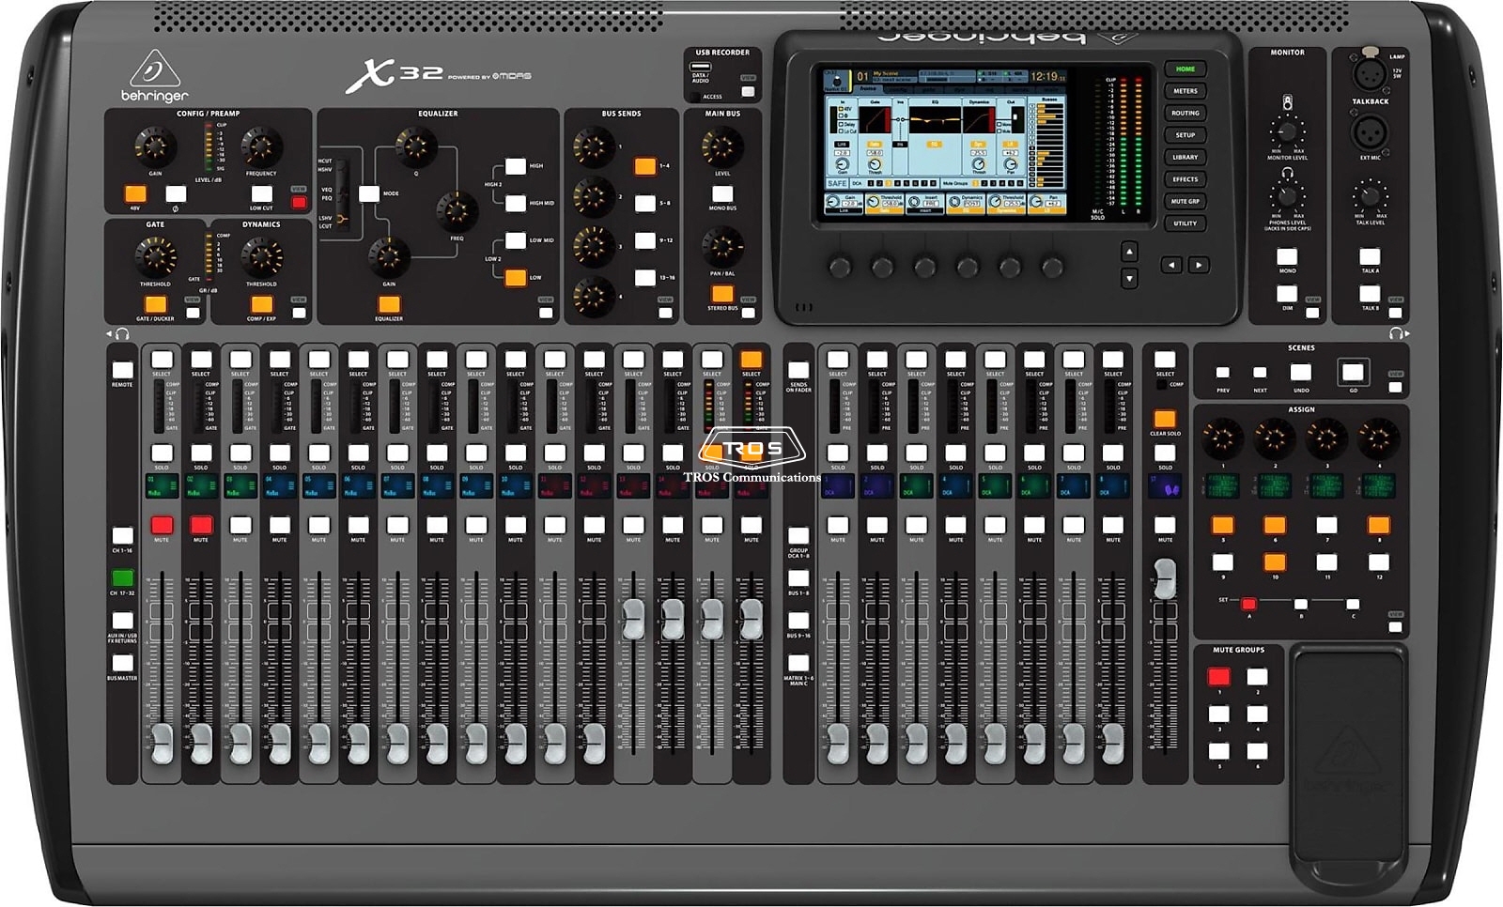Unmute channel 02
Screen dimensions: 1503x907
coord(201,525)
